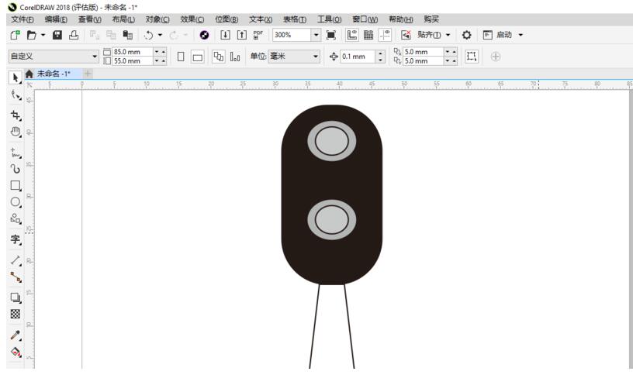633x385 pixels.
Task: Open the 效果 (Effects) menu
Action: click(192, 19)
